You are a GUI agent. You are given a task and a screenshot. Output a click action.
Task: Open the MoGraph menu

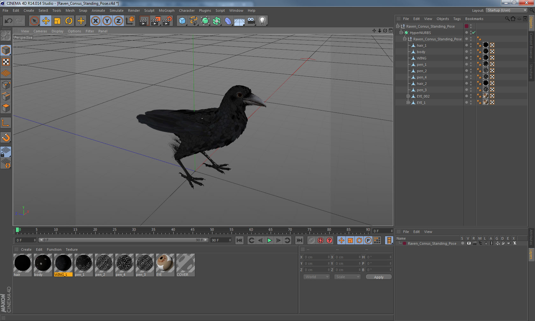(x=167, y=10)
